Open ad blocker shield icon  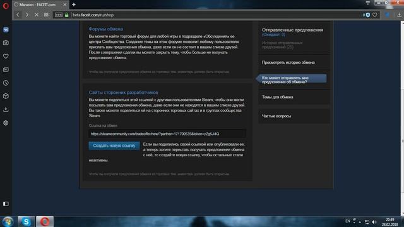pos(368,15)
